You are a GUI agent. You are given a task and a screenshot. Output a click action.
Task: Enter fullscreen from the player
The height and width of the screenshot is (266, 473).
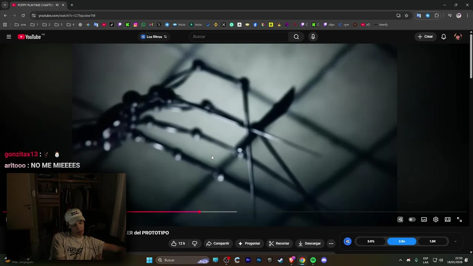click(x=459, y=219)
